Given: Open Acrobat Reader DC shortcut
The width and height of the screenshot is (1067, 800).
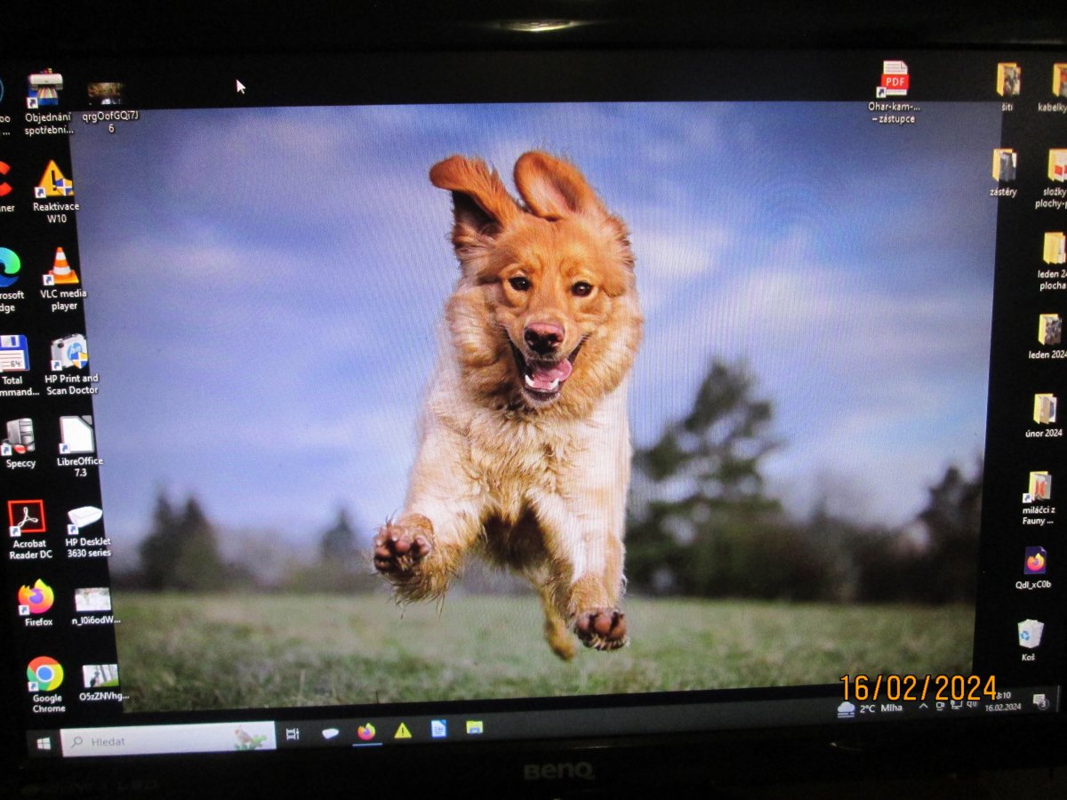Looking at the screenshot, I should click(x=28, y=517).
